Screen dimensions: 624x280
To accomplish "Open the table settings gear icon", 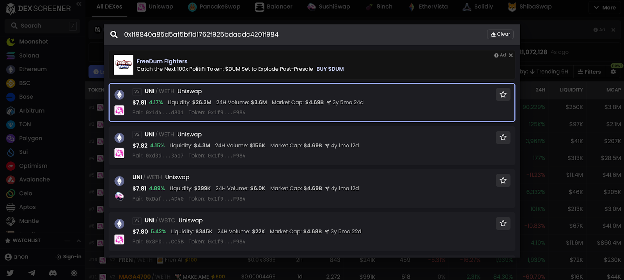I will click(x=613, y=72).
